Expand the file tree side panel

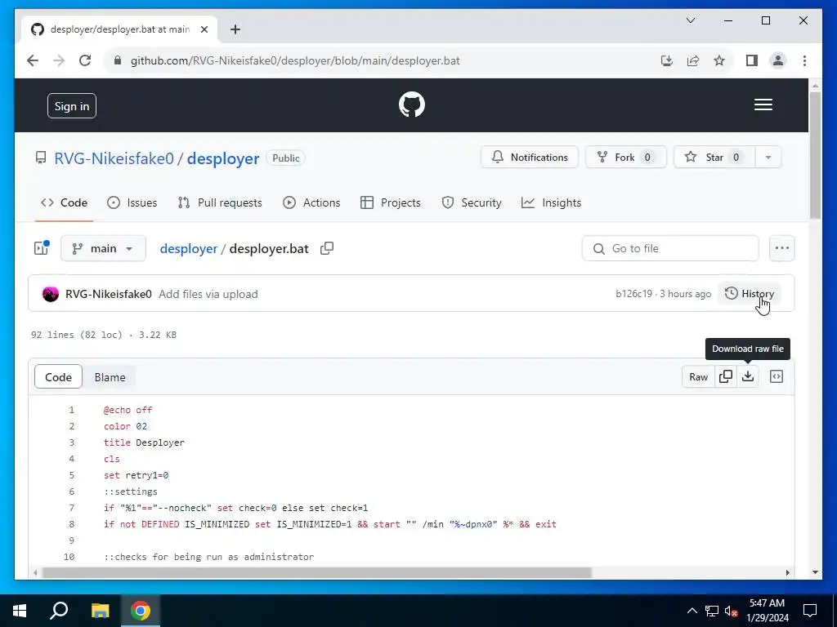pyautogui.click(x=42, y=248)
